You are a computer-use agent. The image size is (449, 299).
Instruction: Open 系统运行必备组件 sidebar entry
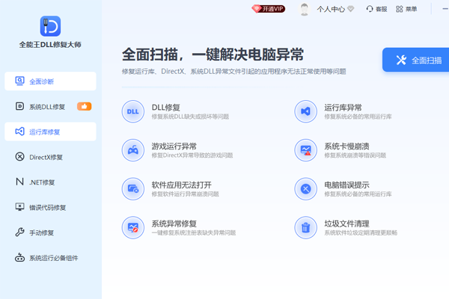point(50,257)
